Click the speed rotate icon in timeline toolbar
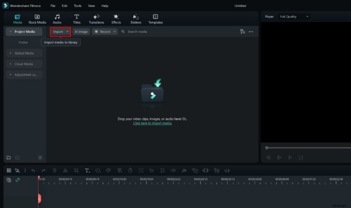Screen dimensions: 351x208 (x=98, y=170)
